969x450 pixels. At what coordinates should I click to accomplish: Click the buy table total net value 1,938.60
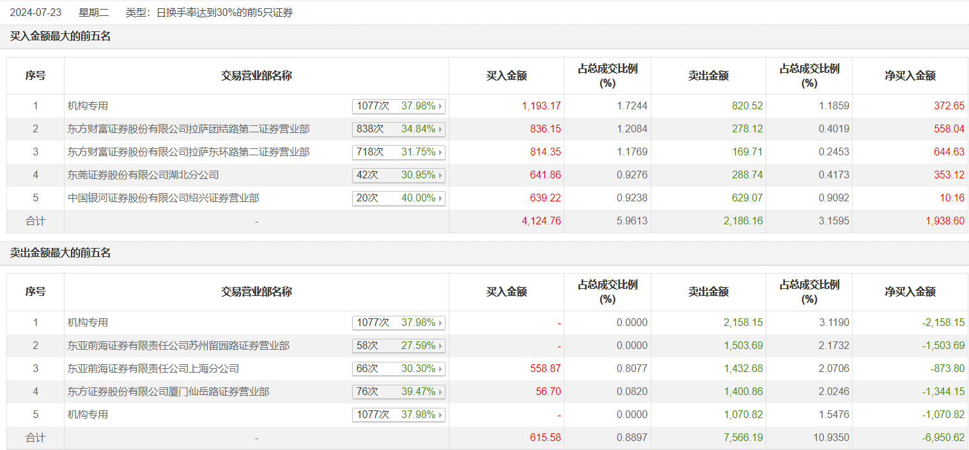point(945,221)
